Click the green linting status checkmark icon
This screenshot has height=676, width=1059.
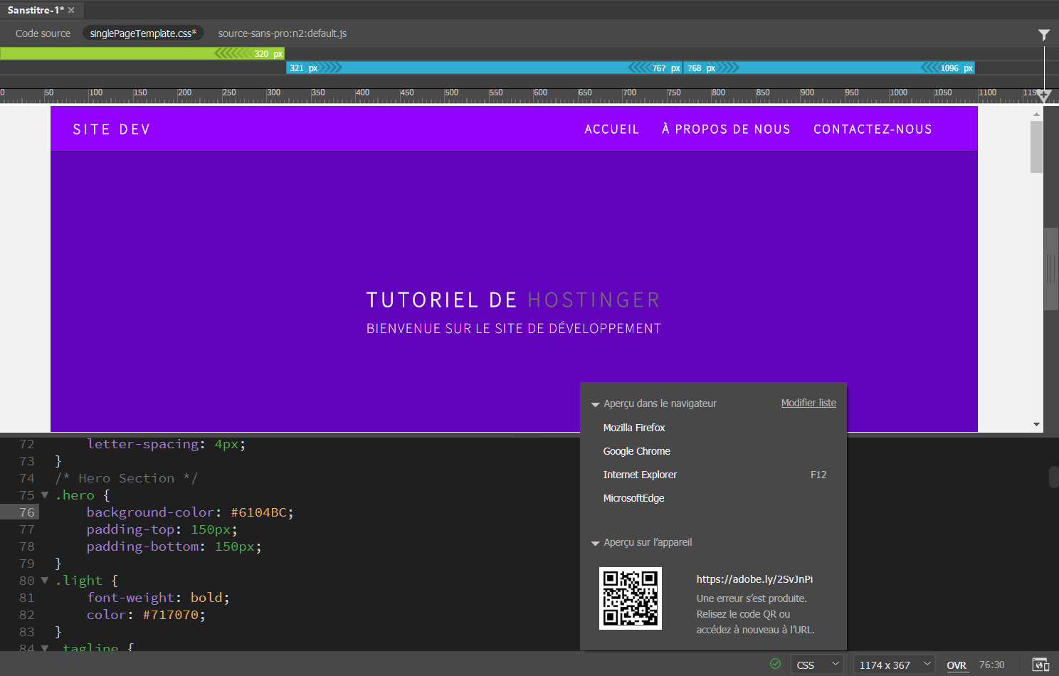775,664
